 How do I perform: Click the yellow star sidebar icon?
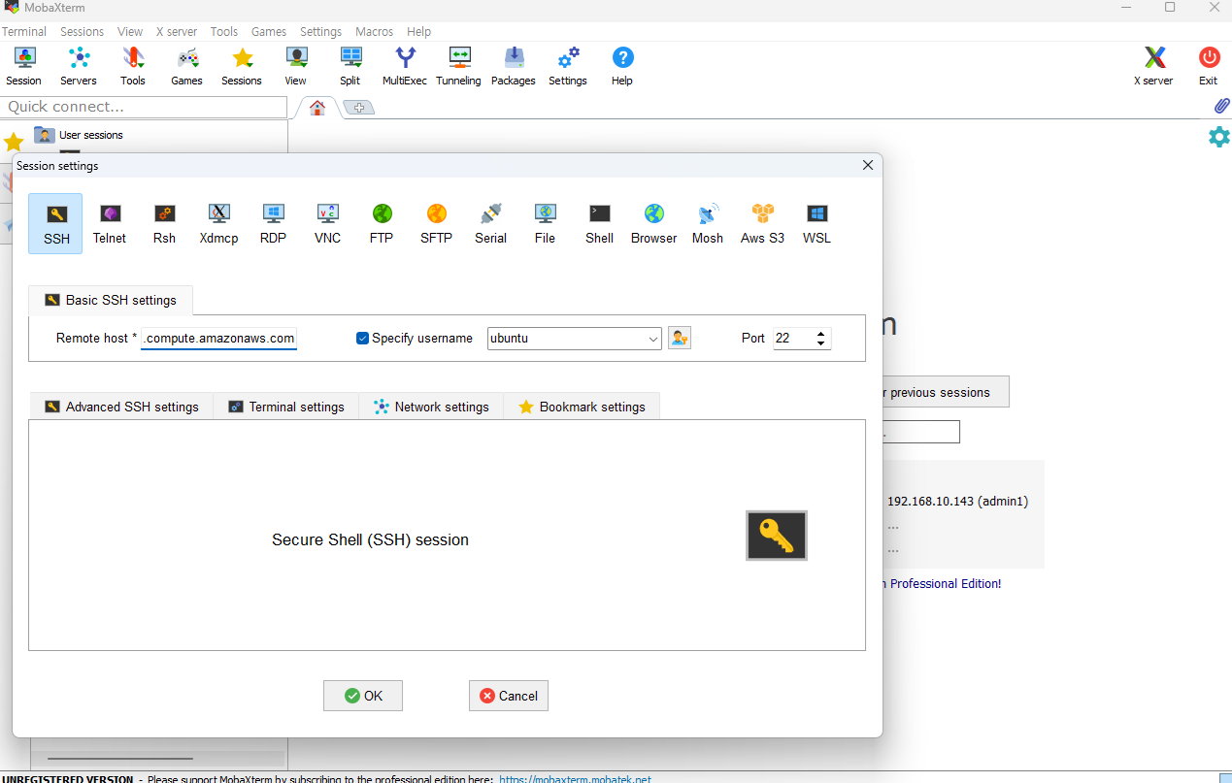[x=14, y=143]
